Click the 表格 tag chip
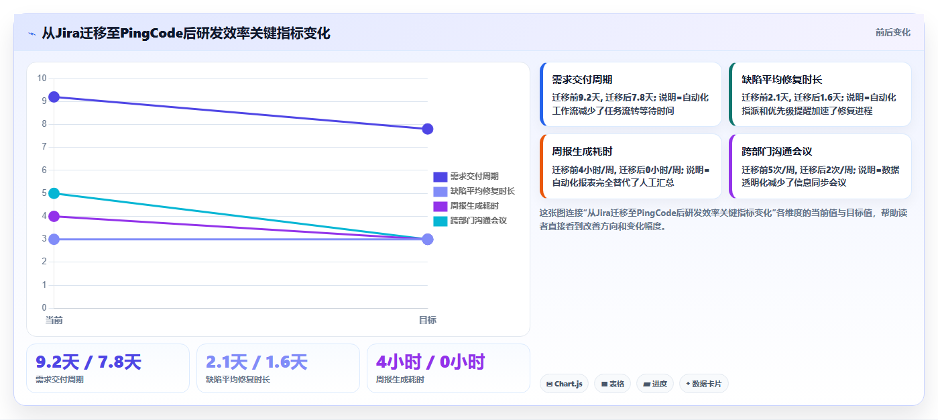The width and height of the screenshot is (938, 420). [612, 384]
